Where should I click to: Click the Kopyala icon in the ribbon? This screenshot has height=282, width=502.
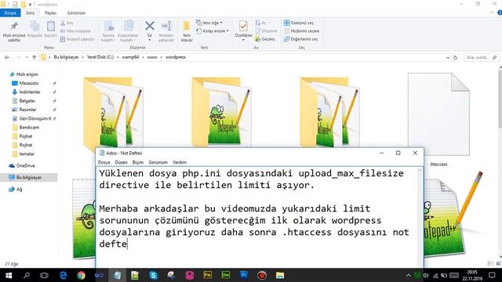click(x=35, y=26)
